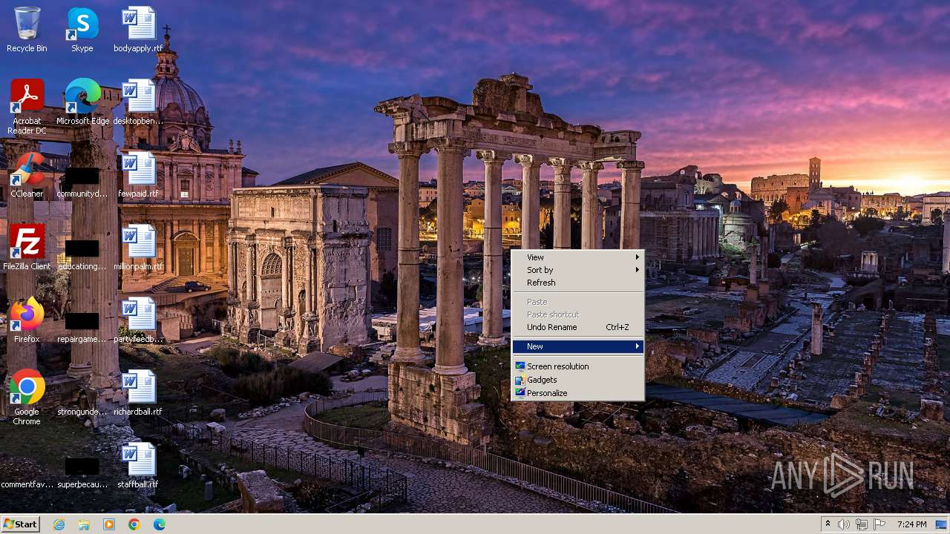Select the commentfav... desktop item
Screen dimensions: 950x534
(x=27, y=484)
